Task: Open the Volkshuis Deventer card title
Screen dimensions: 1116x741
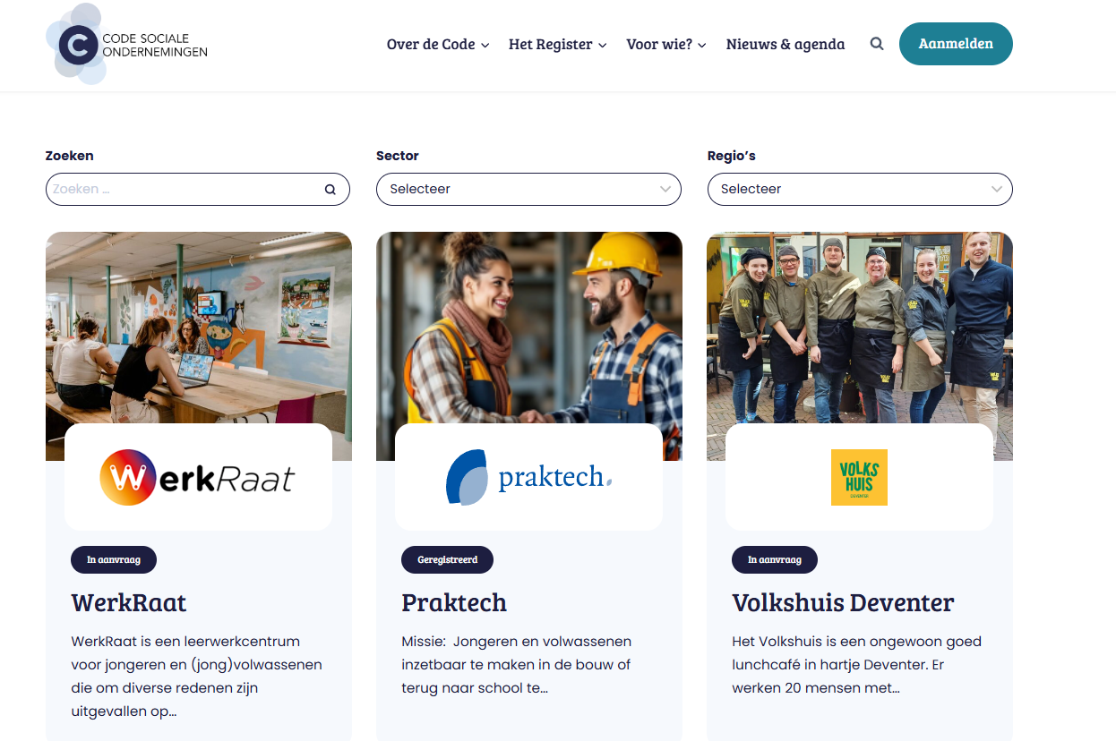Action: 843,602
